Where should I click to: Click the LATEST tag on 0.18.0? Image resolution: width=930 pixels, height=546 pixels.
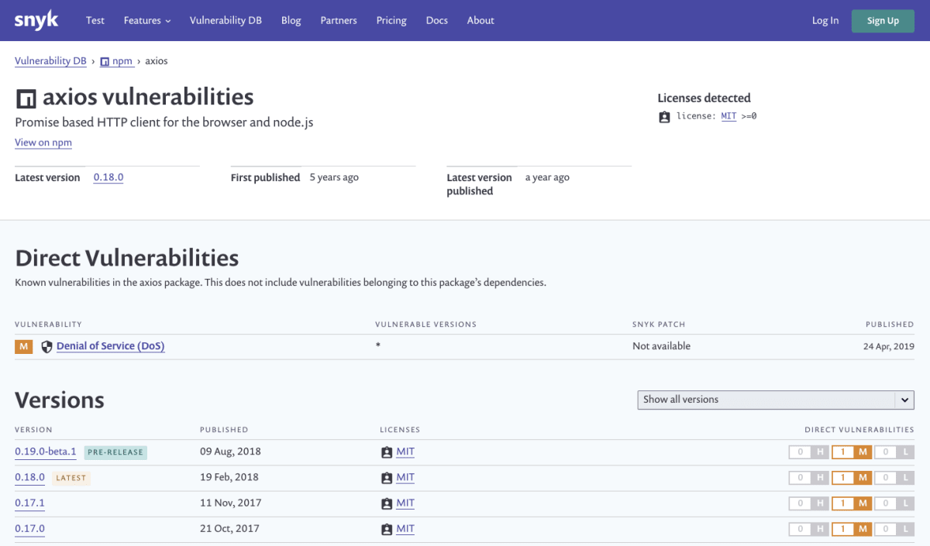(71, 478)
